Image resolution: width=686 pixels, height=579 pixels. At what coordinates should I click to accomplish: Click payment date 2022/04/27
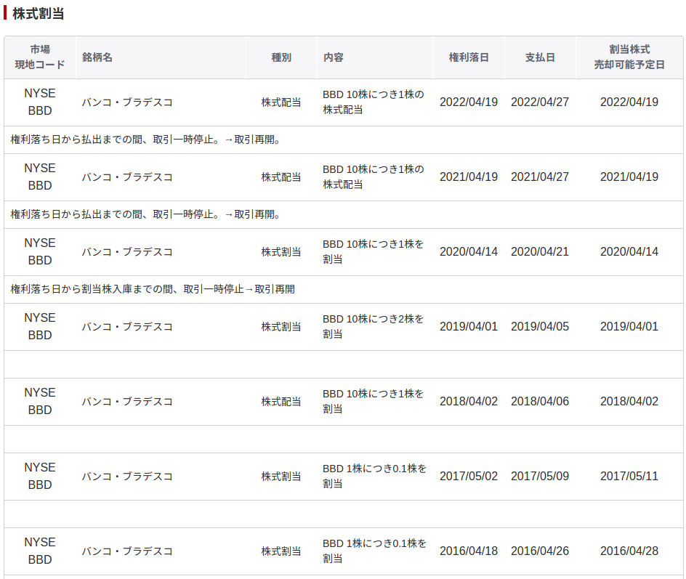[540, 102]
